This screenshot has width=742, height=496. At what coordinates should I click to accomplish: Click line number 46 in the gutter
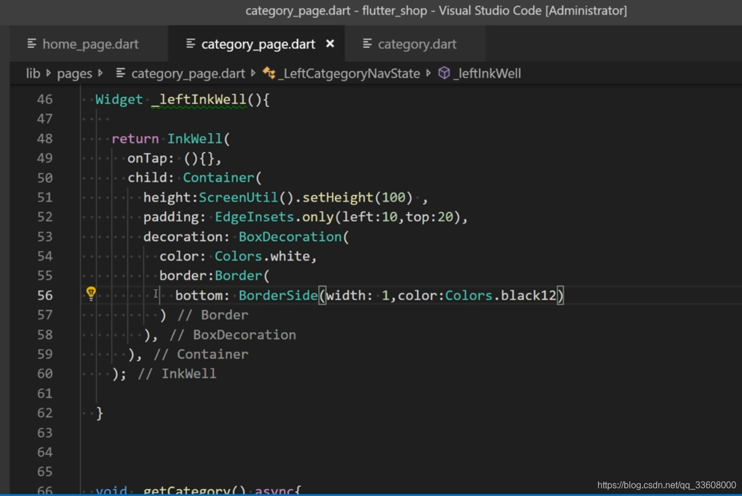[x=45, y=100]
